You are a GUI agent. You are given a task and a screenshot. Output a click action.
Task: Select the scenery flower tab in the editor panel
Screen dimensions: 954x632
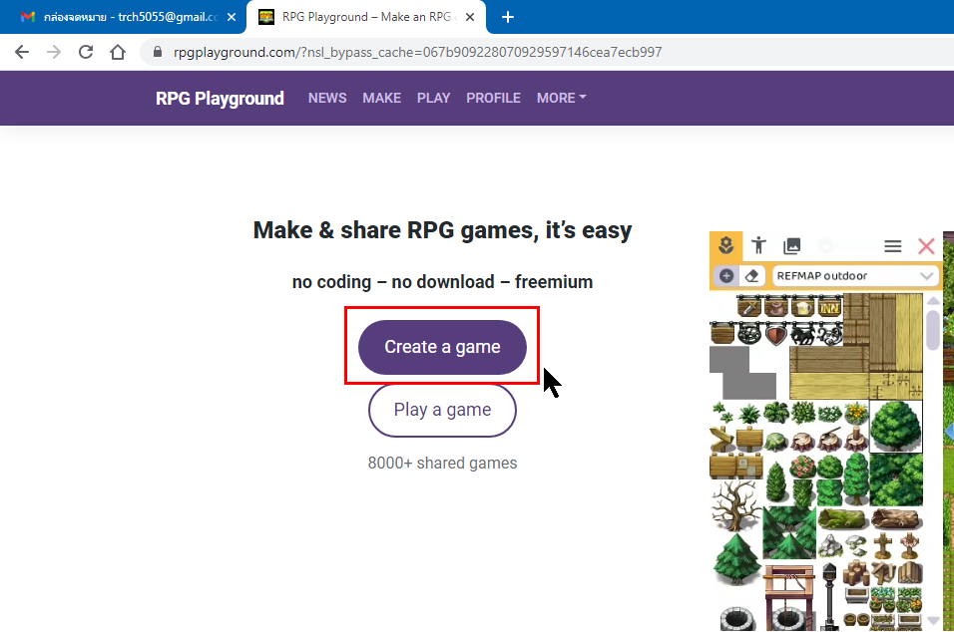(x=725, y=246)
